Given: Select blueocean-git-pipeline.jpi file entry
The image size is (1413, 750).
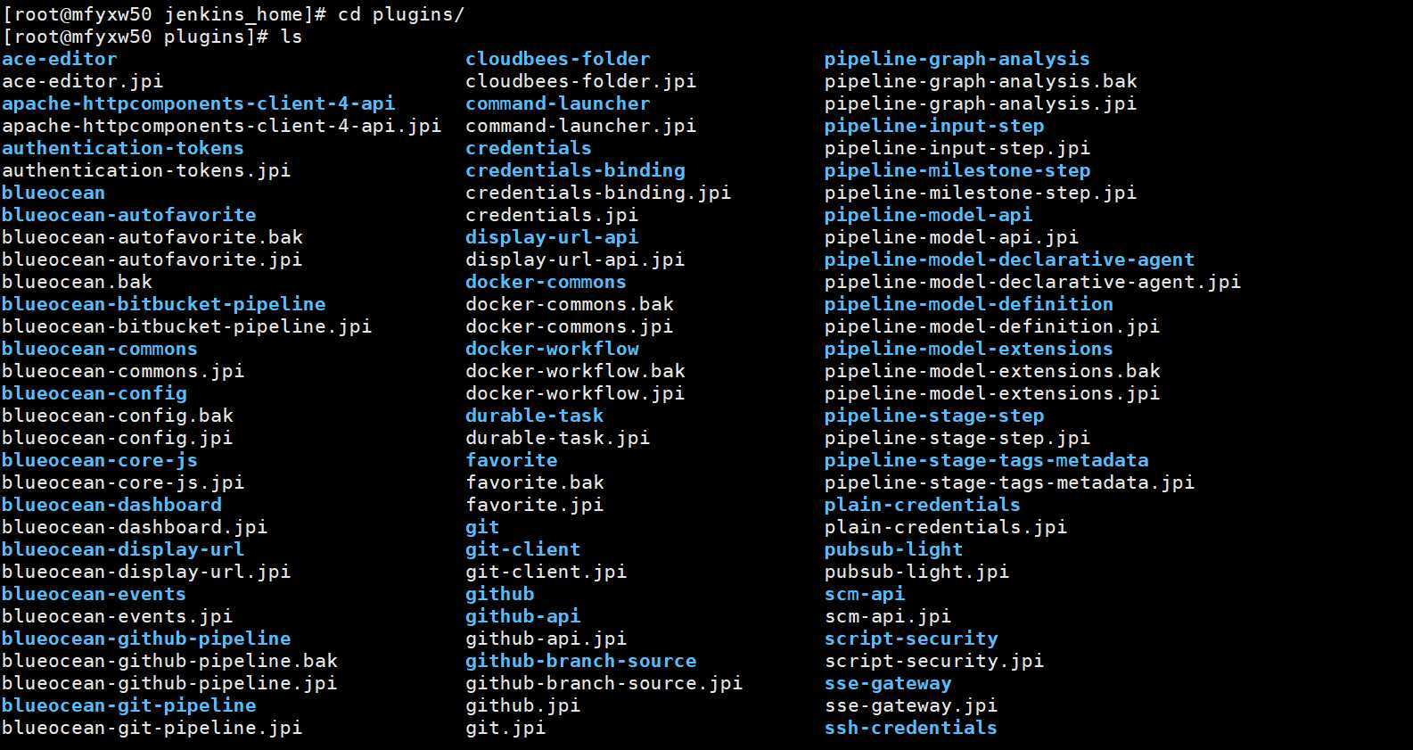Looking at the screenshot, I should pos(152,728).
